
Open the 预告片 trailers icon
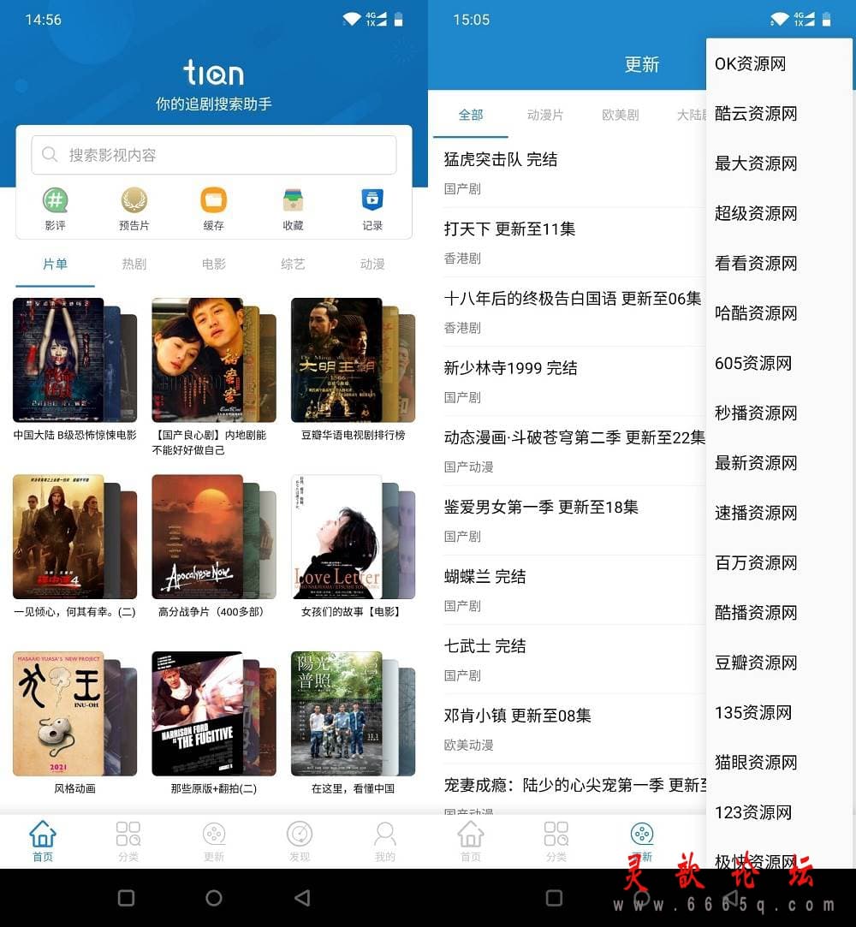pyautogui.click(x=134, y=200)
